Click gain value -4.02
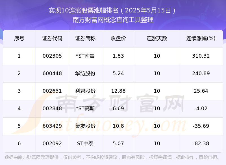 tap(201, 108)
